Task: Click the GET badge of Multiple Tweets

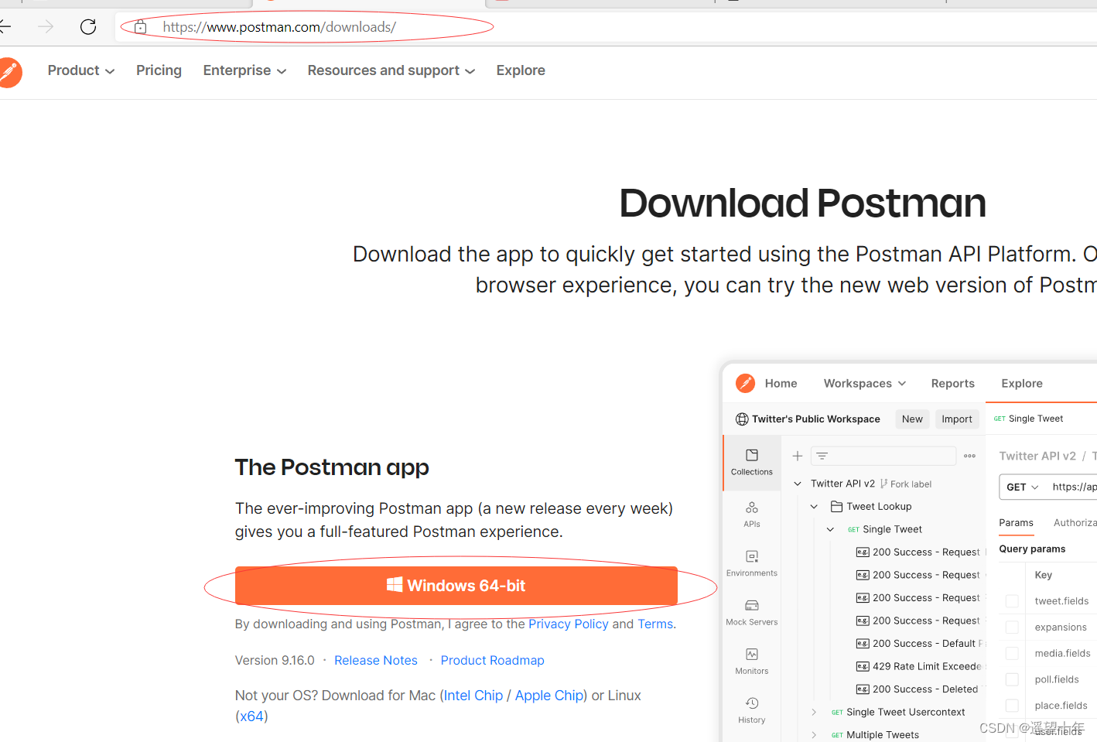Action: [x=837, y=735]
